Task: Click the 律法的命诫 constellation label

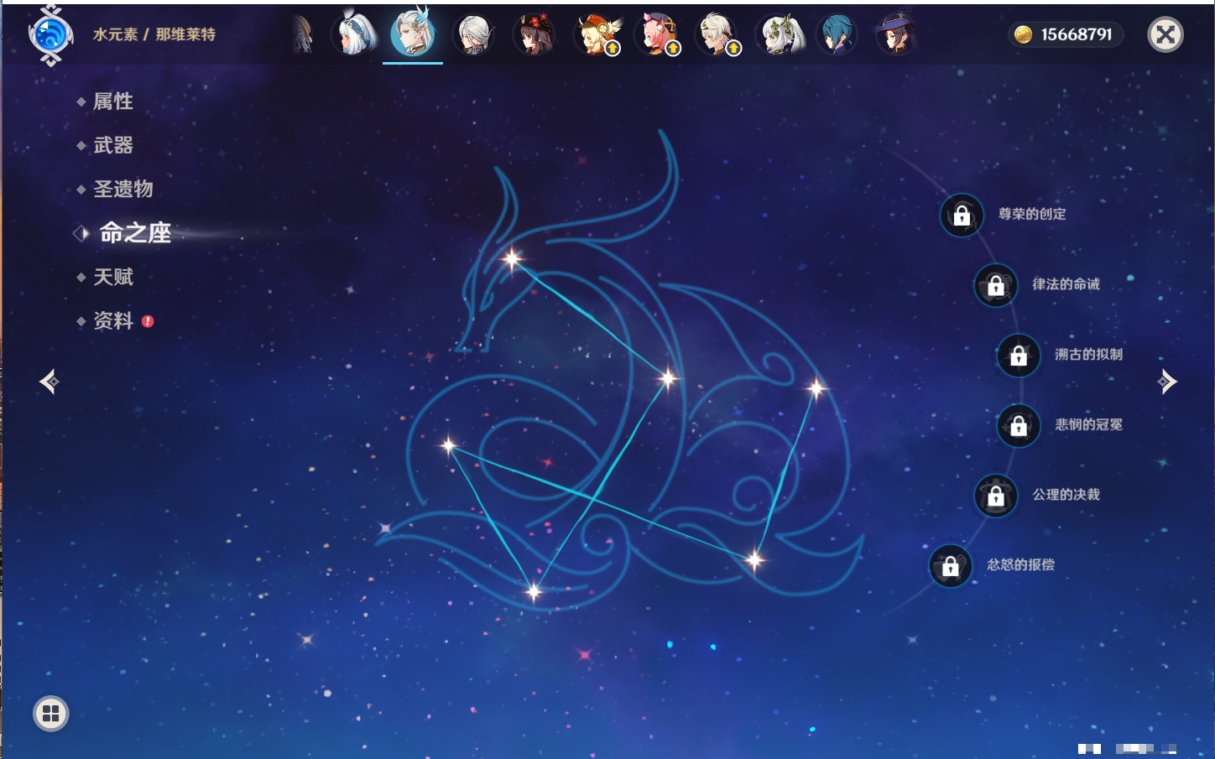Action: point(1066,284)
